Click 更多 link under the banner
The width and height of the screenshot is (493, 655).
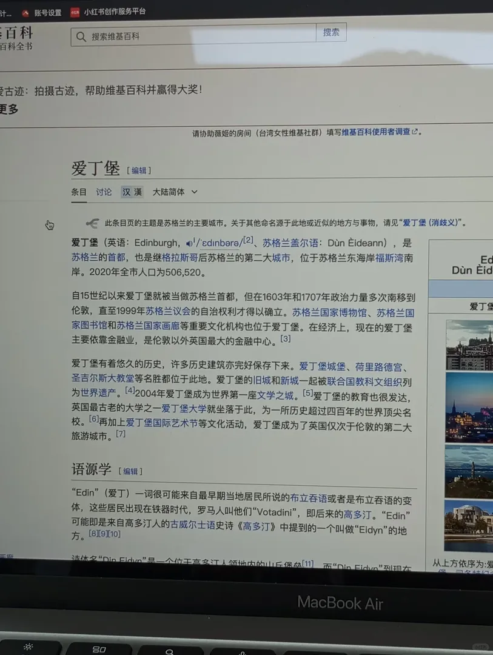coord(9,109)
